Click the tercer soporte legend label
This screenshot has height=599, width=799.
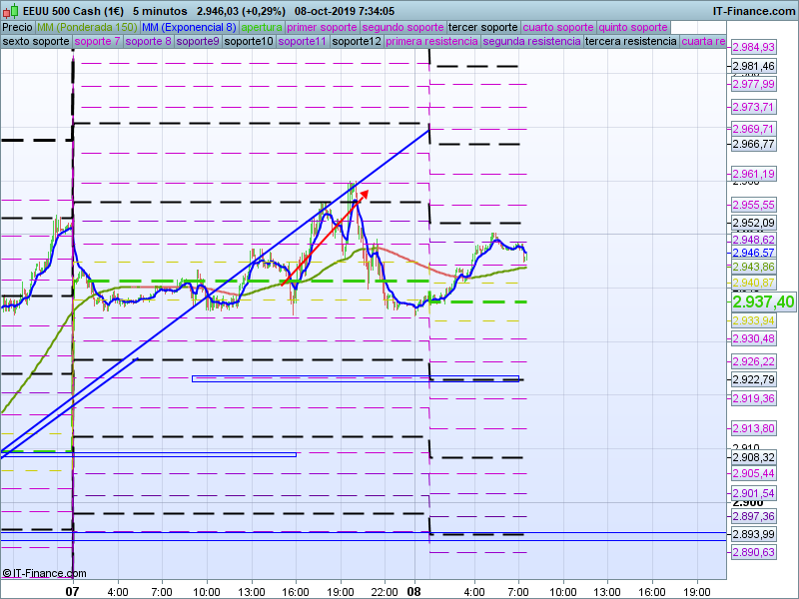[483, 27]
